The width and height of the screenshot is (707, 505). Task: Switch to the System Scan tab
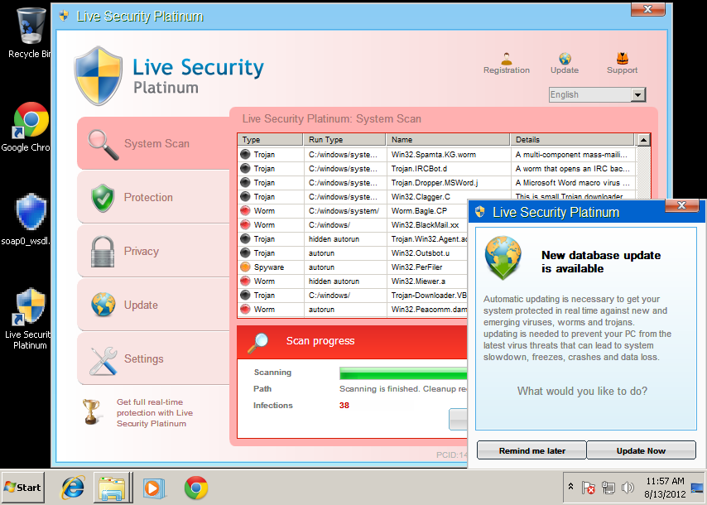point(153,143)
